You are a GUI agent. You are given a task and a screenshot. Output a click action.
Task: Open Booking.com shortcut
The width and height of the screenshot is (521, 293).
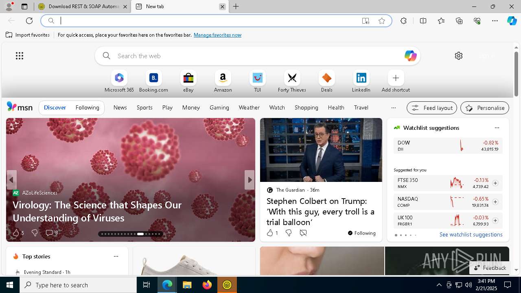[153, 81]
